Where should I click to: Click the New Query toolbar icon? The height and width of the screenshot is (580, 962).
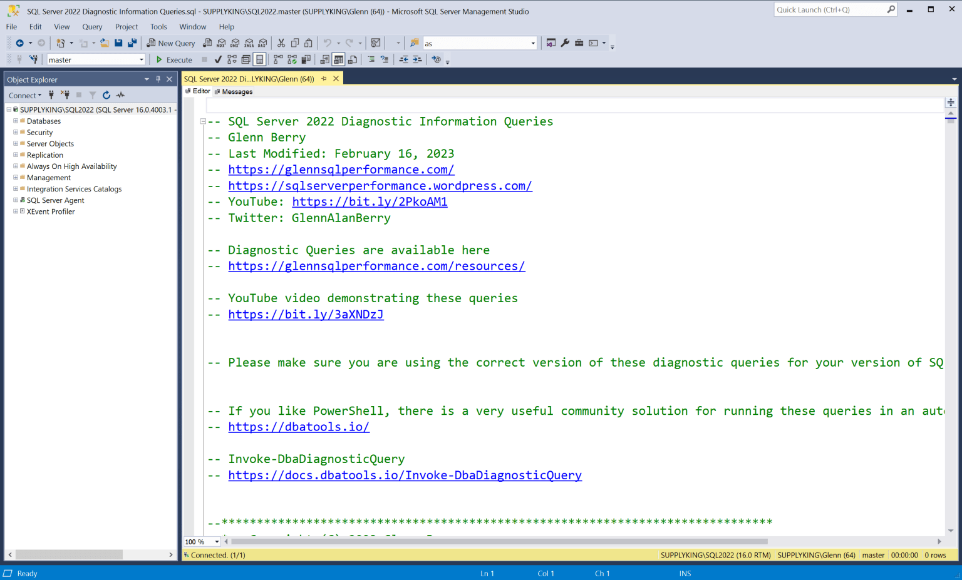coord(170,43)
